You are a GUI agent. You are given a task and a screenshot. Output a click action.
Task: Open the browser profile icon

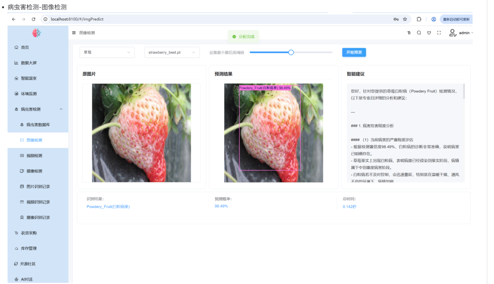(434, 19)
